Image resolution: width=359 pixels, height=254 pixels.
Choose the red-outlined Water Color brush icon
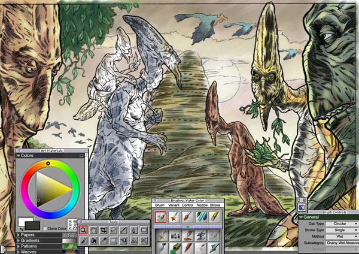point(160,217)
